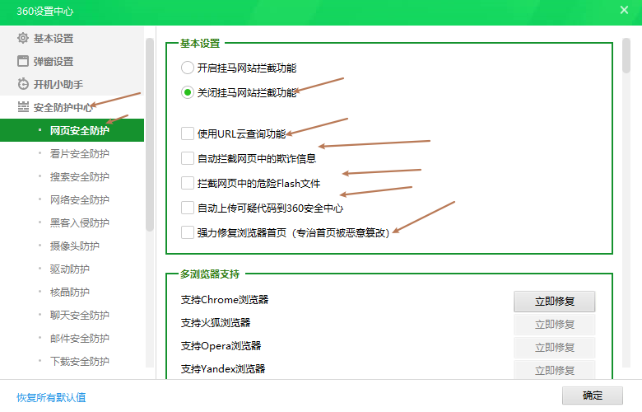Select 开启挂马网站拦截功能 radio button
642x412 pixels.
188,68
